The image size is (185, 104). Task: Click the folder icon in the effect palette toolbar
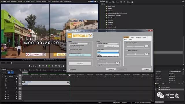pyautogui.click(x=107, y=2)
